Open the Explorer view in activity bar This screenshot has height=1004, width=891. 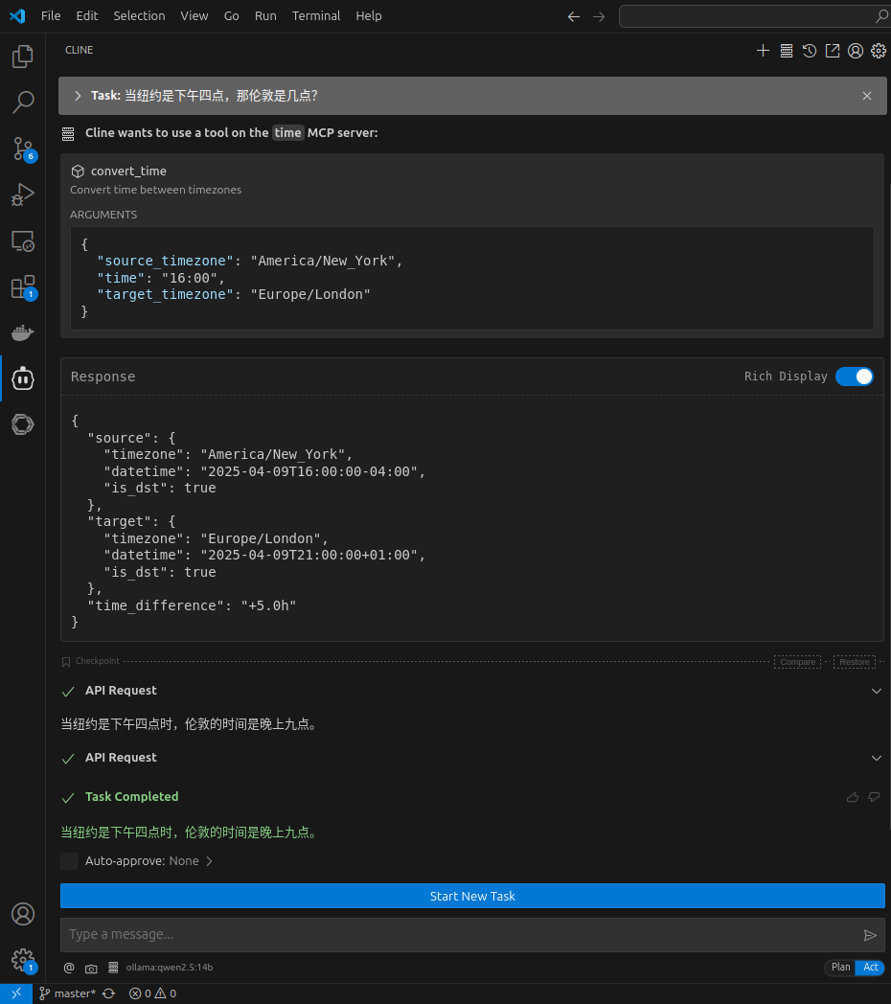[x=22, y=57]
